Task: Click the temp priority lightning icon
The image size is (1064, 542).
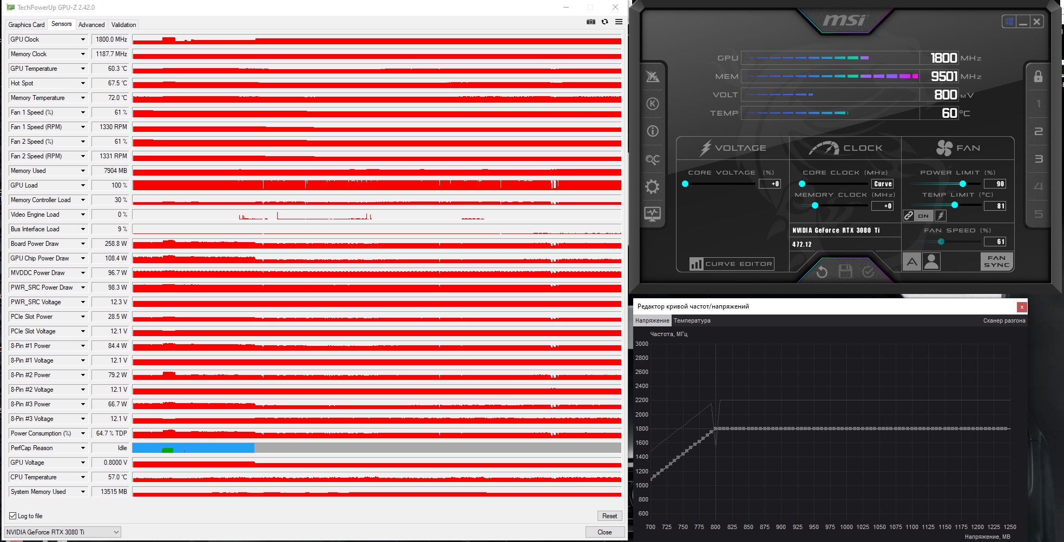Action: coord(941,216)
